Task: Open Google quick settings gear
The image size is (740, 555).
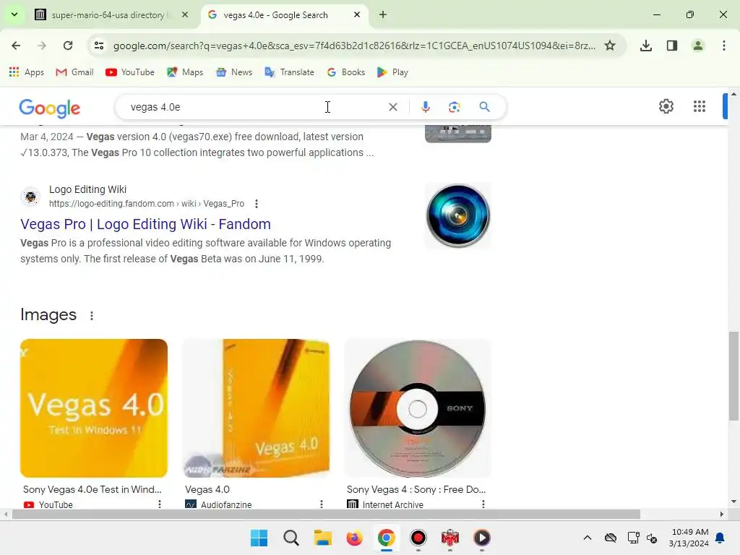Action: (666, 106)
